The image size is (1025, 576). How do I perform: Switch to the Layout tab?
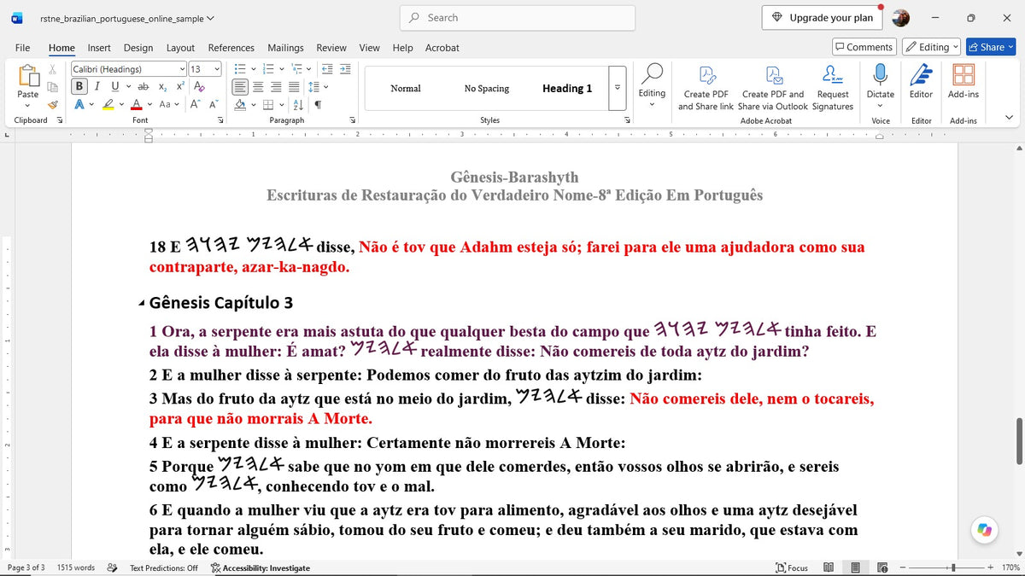(180, 48)
